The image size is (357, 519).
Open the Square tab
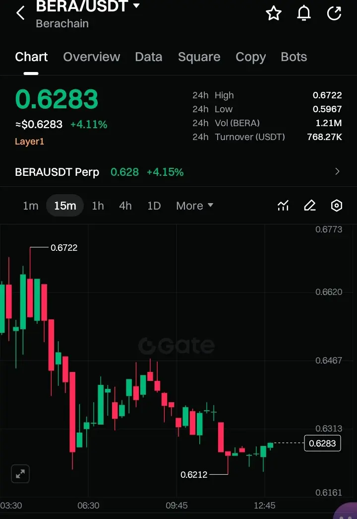coord(199,57)
